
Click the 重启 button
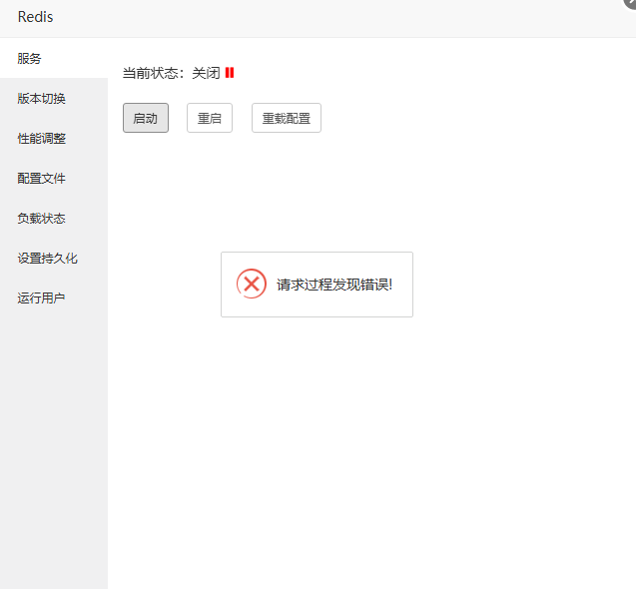(210, 118)
